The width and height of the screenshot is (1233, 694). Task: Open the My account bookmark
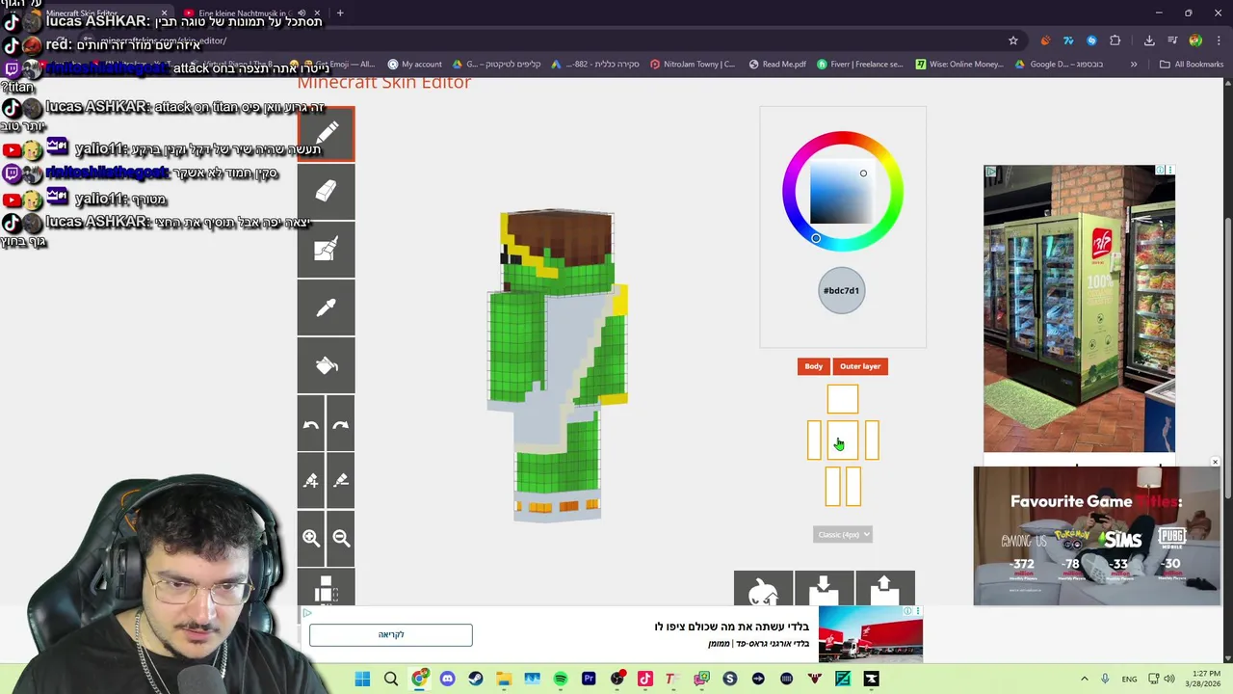[x=414, y=65]
